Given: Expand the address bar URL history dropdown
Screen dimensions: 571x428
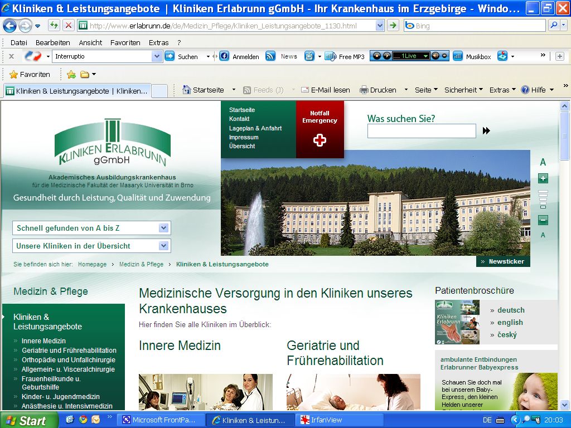Looking at the screenshot, I should point(380,26).
